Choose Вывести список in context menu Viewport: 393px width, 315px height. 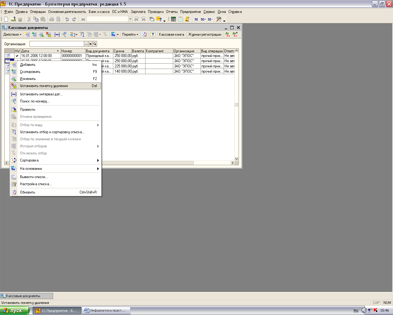pyautogui.click(x=55, y=177)
